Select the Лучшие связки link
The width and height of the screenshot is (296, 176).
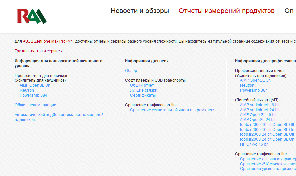point(143,90)
